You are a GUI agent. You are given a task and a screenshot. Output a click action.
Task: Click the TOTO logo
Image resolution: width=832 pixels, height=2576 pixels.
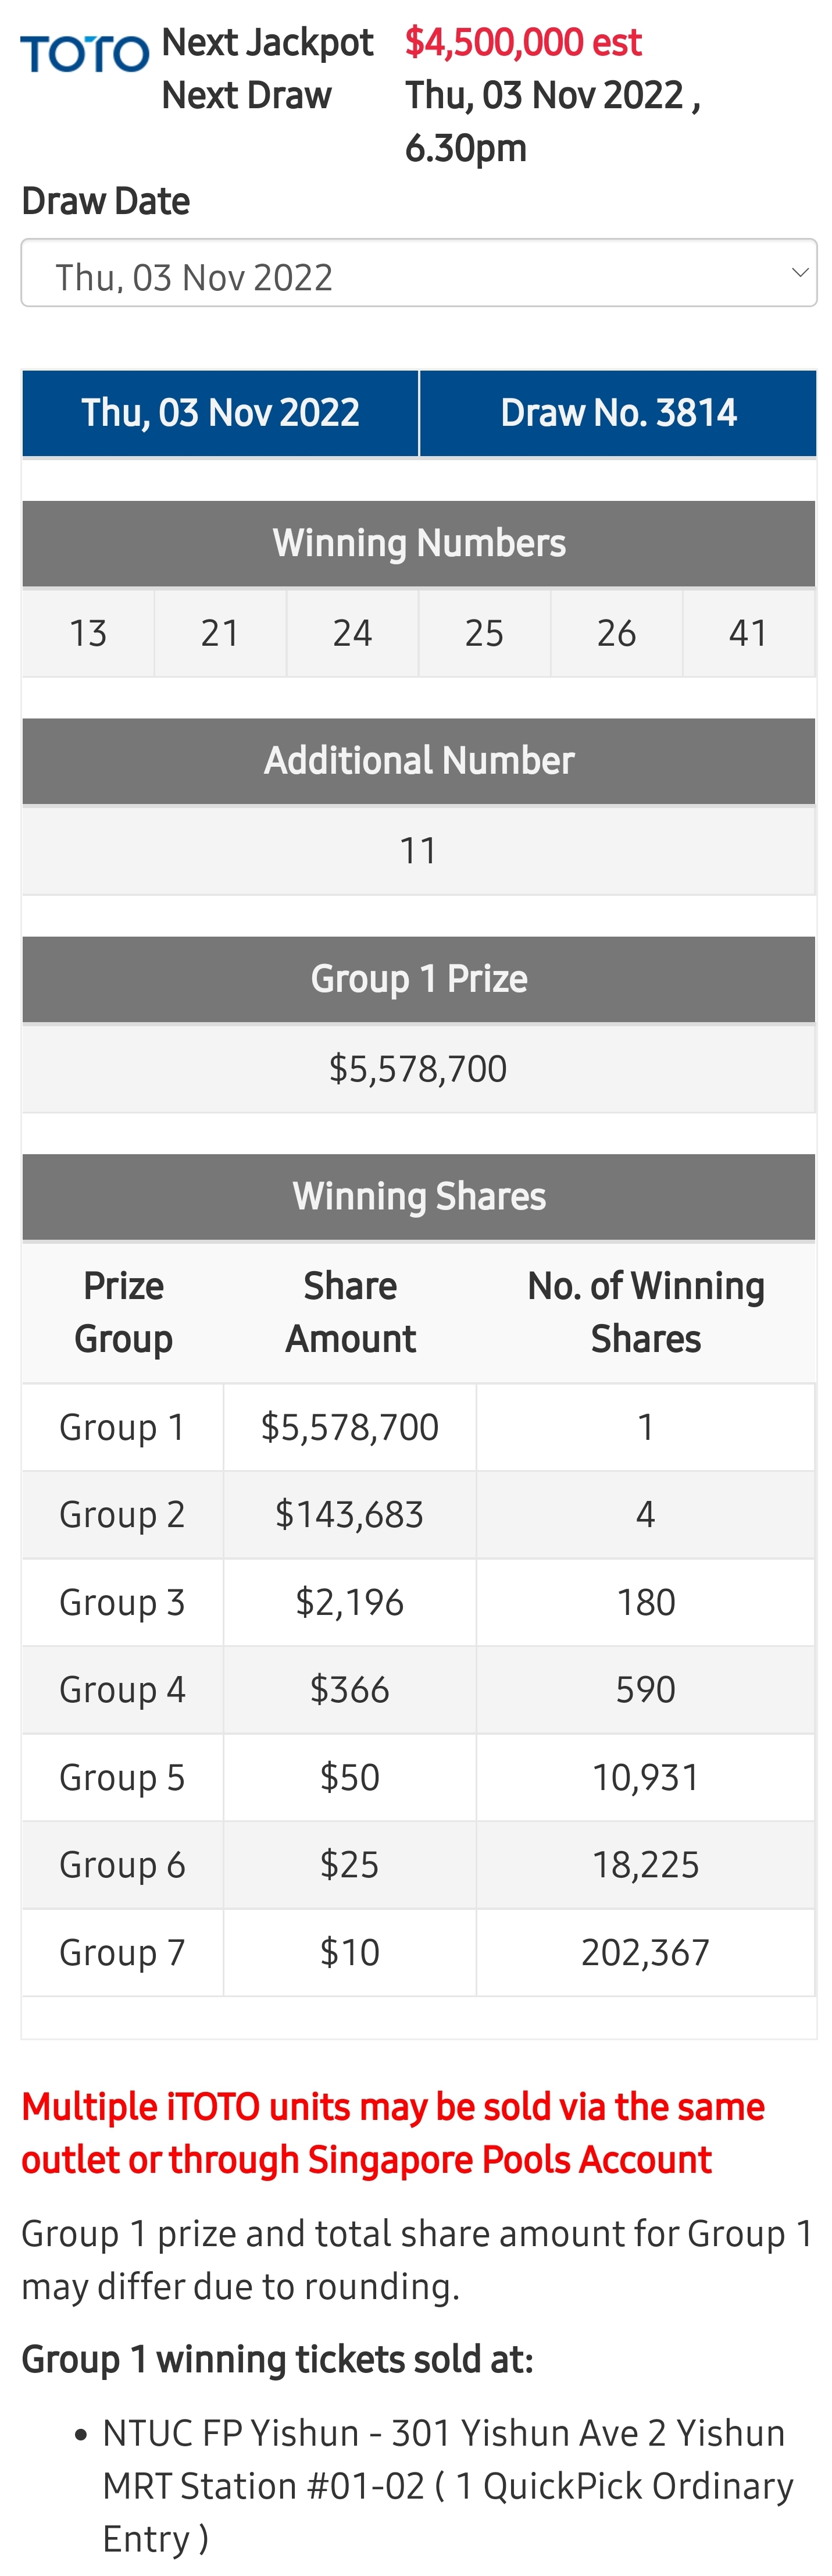tap(85, 54)
